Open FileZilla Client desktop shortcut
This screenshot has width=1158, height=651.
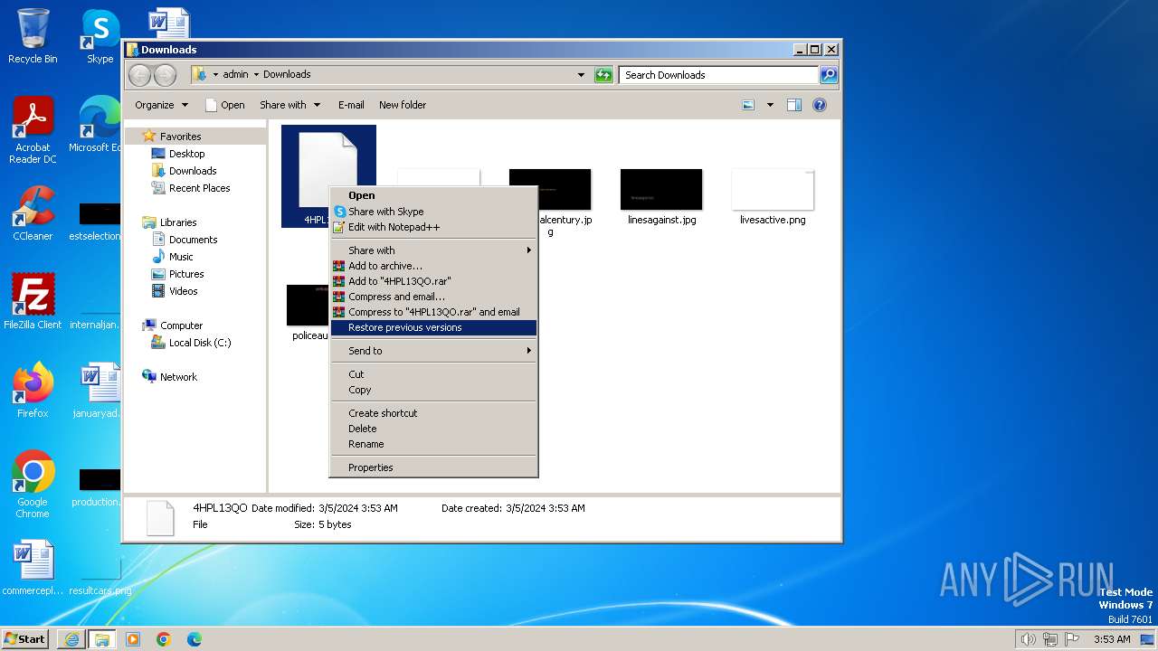33,301
